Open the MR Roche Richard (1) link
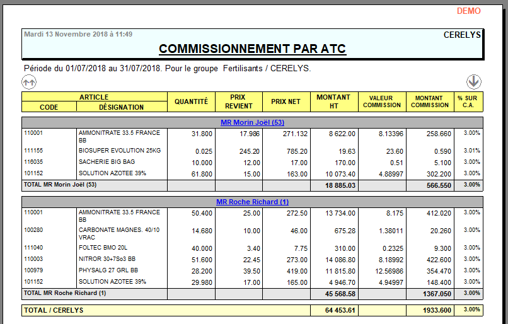 [252, 202]
